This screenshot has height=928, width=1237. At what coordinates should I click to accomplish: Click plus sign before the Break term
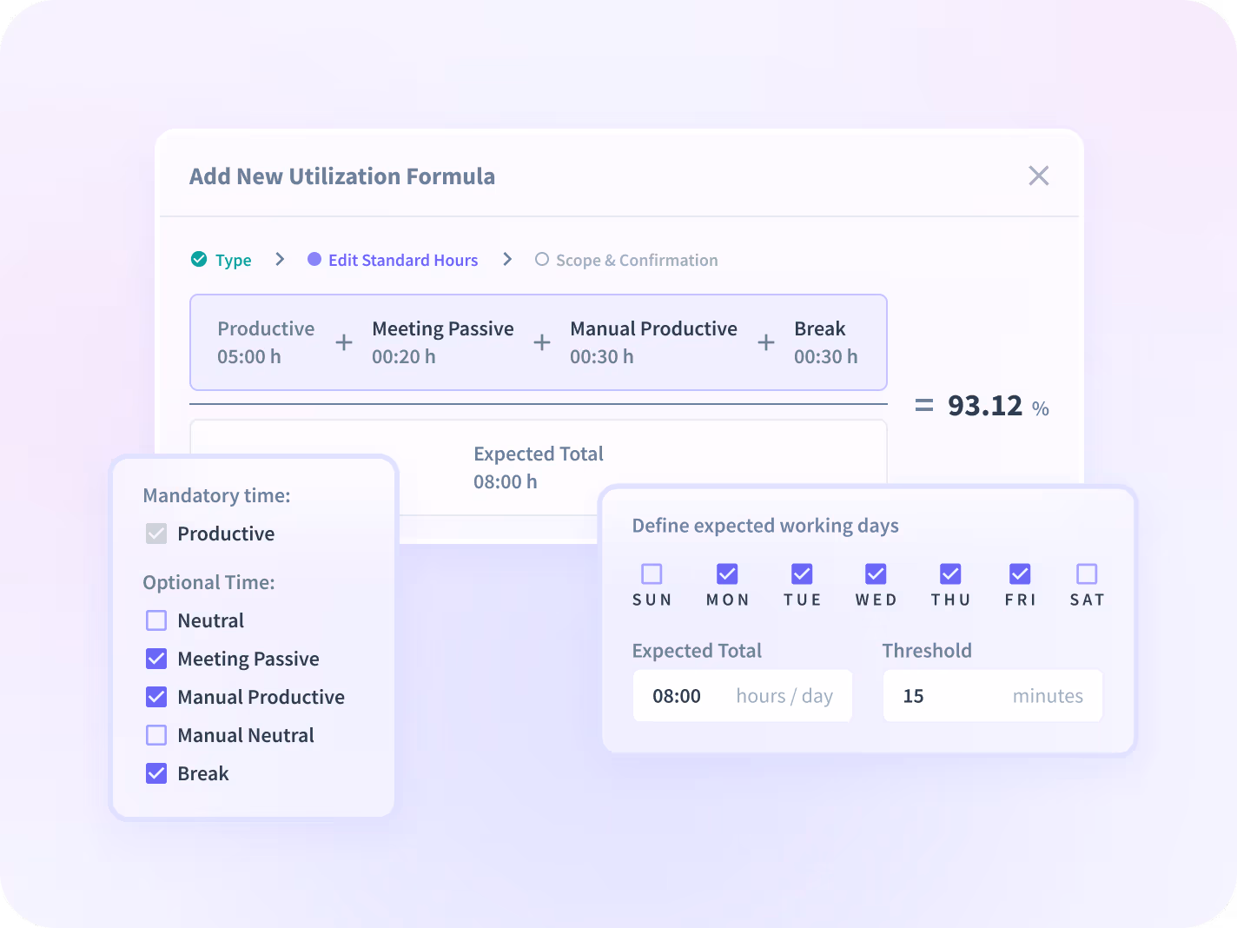click(766, 342)
